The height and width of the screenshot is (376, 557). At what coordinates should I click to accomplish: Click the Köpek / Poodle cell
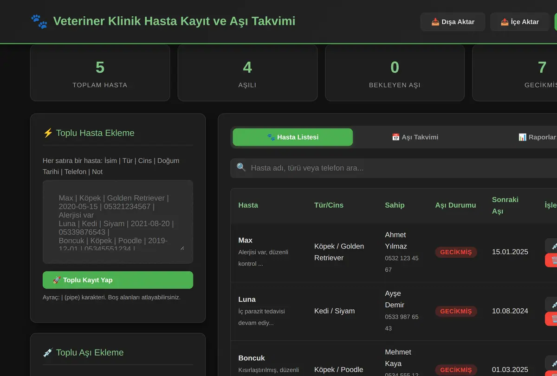tap(339, 370)
